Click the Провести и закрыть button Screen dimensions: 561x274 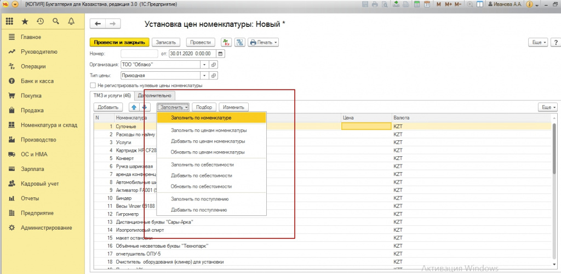[119, 42]
